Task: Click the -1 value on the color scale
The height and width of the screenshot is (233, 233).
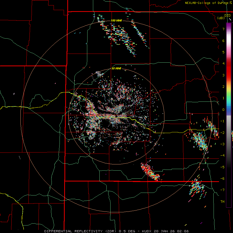Action: [222, 121]
